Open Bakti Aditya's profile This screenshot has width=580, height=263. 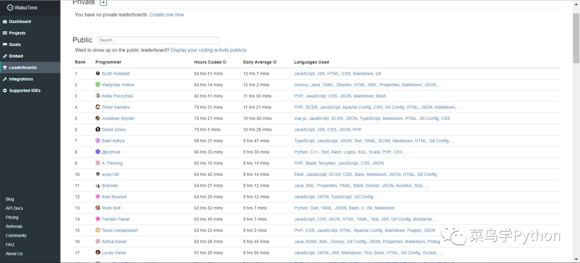click(x=113, y=141)
